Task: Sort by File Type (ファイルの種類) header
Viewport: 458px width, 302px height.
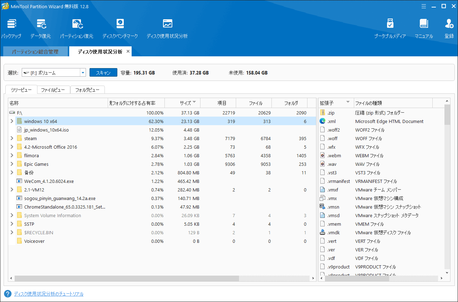Action: tap(393, 103)
